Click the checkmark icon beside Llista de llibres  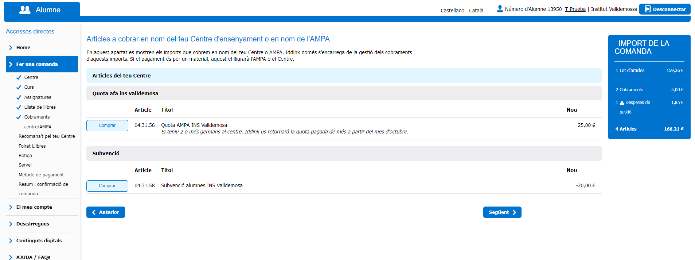point(19,107)
